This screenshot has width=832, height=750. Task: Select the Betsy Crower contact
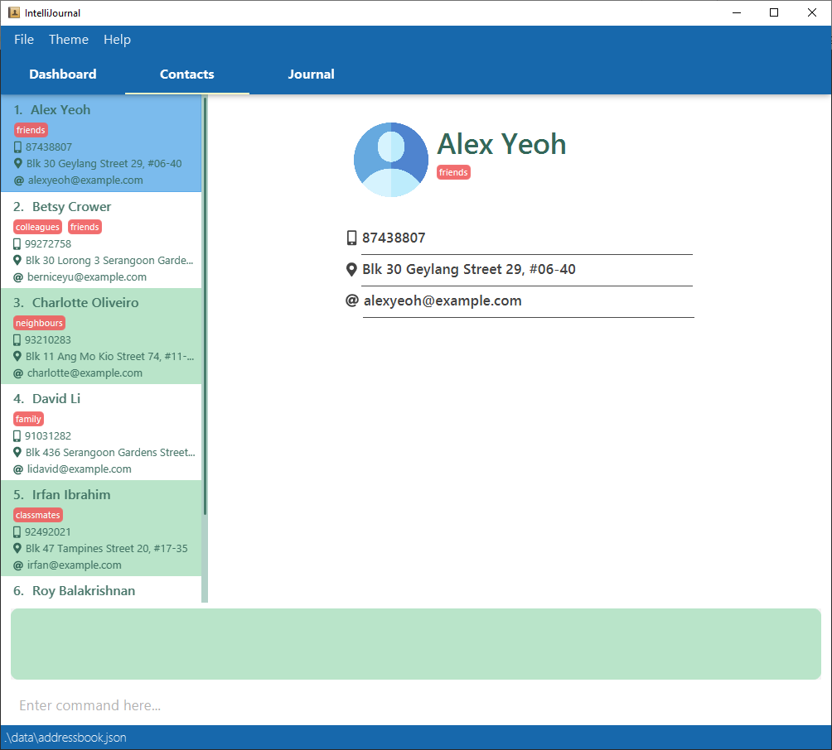coord(101,240)
